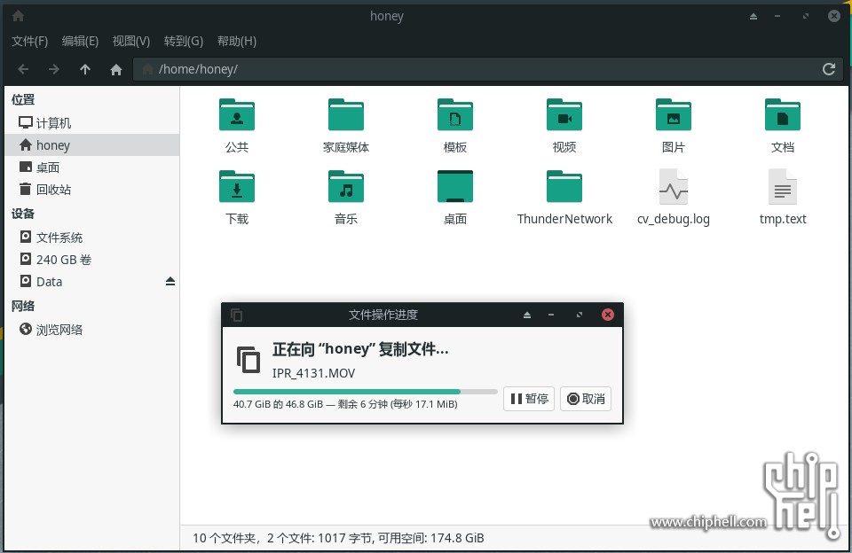The height and width of the screenshot is (553, 852).
Task: Select the 图片 folder icon
Action: tap(674, 114)
